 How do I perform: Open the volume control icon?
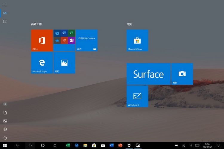point(190,145)
